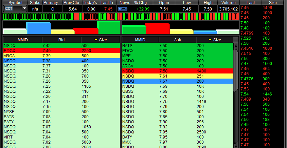Click the Symbol column header
This screenshot has width=287, height=148.
(x=15, y=3)
